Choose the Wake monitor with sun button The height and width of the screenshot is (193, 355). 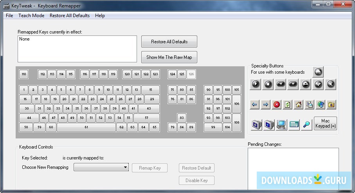(x=269, y=125)
